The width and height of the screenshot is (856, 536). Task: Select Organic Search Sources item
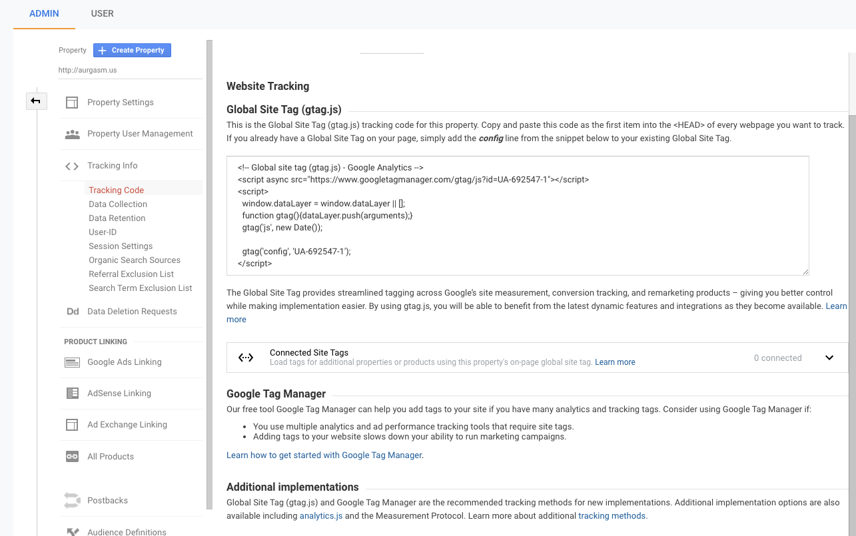(x=135, y=260)
